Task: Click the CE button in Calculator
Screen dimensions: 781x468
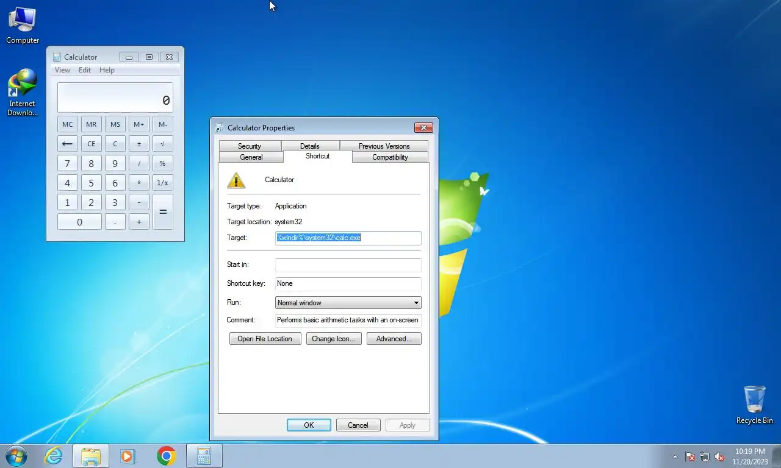Action: [91, 144]
